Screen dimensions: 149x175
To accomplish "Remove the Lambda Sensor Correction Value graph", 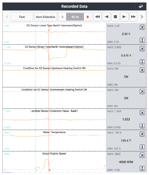I will click(142, 113).
